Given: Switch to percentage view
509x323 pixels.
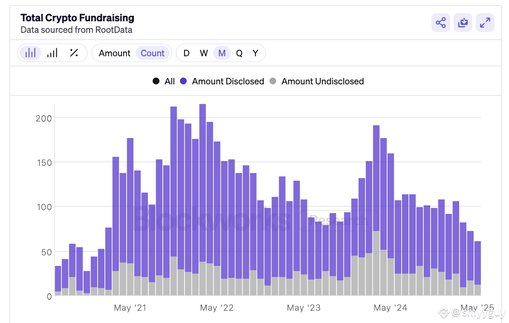Looking at the screenshot, I should coord(74,53).
